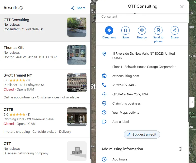Open the OTT Consulting result row
This screenshot has width=196, height=163.
click(45, 27)
